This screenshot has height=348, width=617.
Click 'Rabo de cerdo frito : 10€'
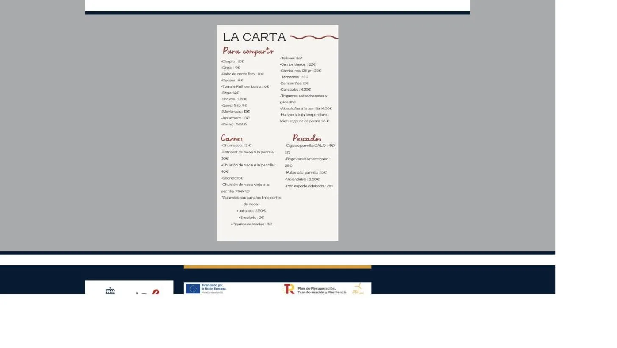pos(242,74)
